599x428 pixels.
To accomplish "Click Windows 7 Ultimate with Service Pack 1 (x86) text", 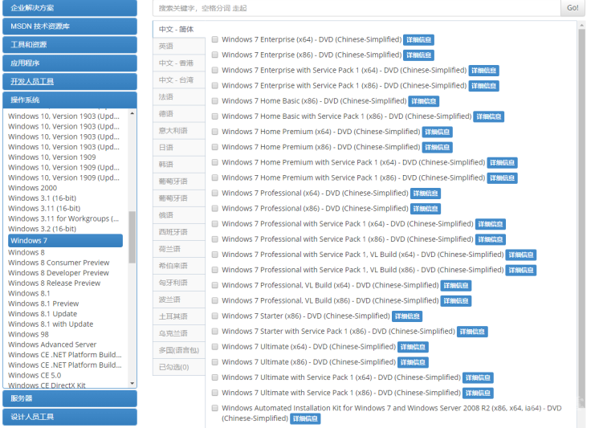I will tap(340, 393).
